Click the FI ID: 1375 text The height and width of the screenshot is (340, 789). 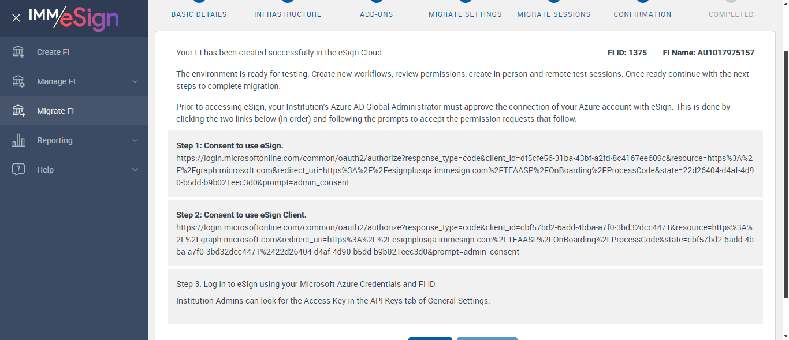click(x=627, y=53)
